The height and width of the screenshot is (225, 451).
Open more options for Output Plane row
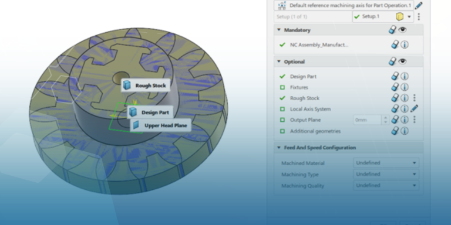[414, 120]
